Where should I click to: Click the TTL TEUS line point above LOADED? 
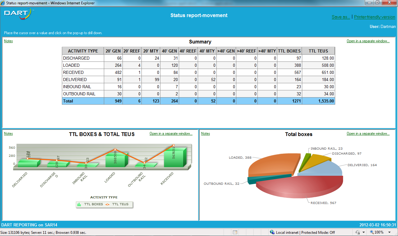pos(115,149)
